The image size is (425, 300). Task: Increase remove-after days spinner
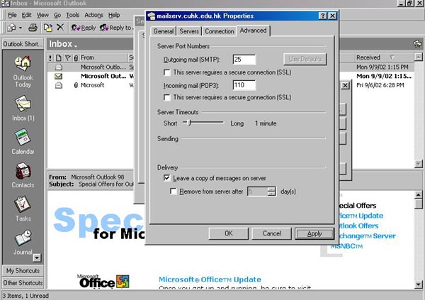[x=271, y=189]
